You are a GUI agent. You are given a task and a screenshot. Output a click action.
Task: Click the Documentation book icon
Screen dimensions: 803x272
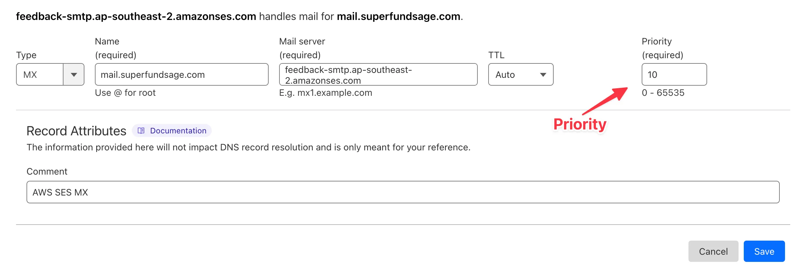pos(141,131)
